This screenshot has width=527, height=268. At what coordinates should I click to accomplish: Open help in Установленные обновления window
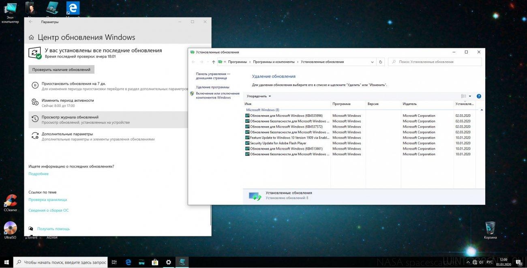coord(479,96)
